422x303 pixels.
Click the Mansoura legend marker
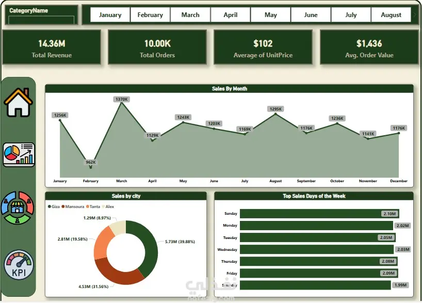[x=63, y=206]
